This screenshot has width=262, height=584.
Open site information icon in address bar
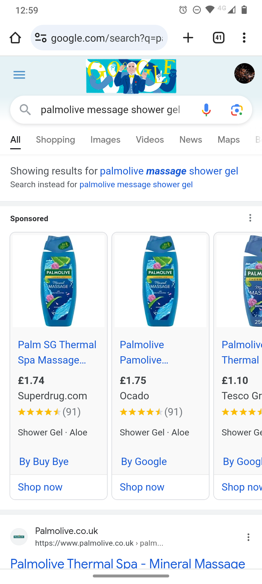point(40,38)
